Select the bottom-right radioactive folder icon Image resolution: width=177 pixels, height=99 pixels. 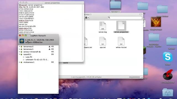[168, 92]
